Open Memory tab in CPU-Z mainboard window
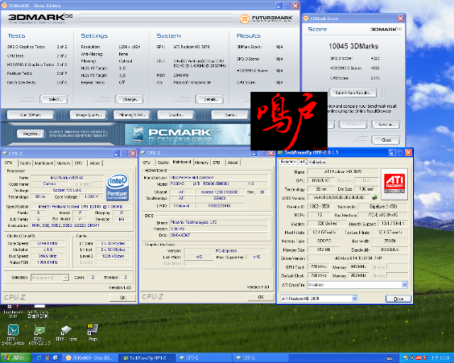The width and height of the screenshot is (454, 363). pyautogui.click(x=201, y=162)
